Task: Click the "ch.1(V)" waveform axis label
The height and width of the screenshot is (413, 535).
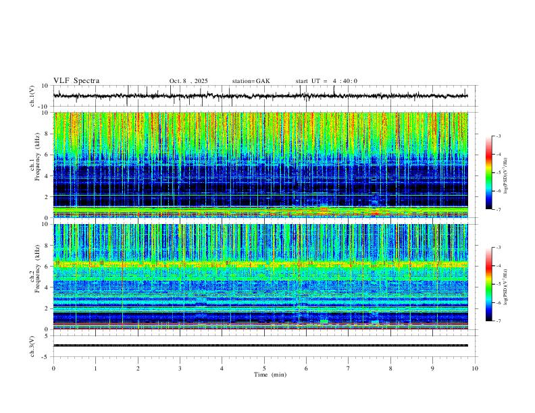Action: click(x=32, y=96)
